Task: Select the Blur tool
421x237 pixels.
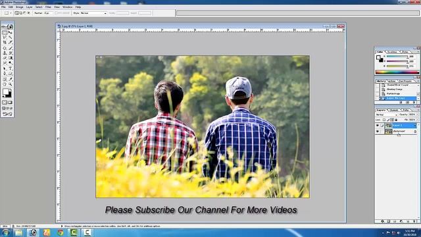Action: point(5,63)
